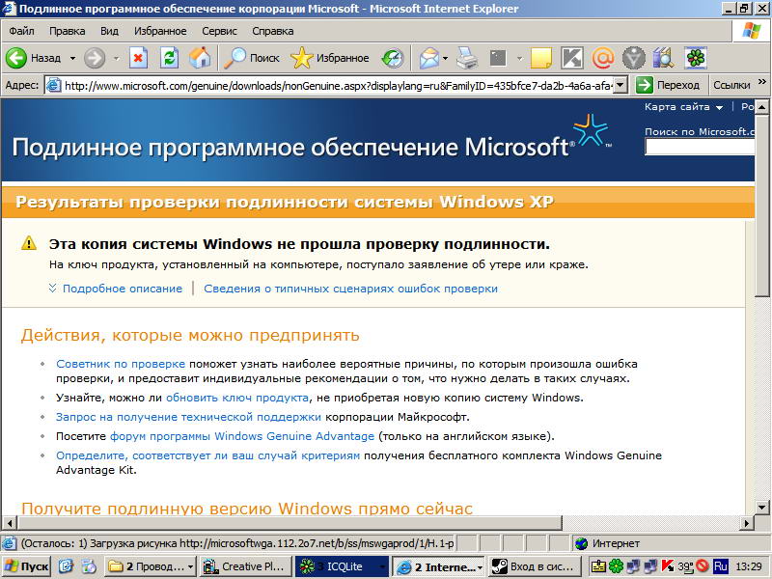Open Запрос на получение технической поддержки link
Screen dimensions: 772x579
tap(188, 417)
